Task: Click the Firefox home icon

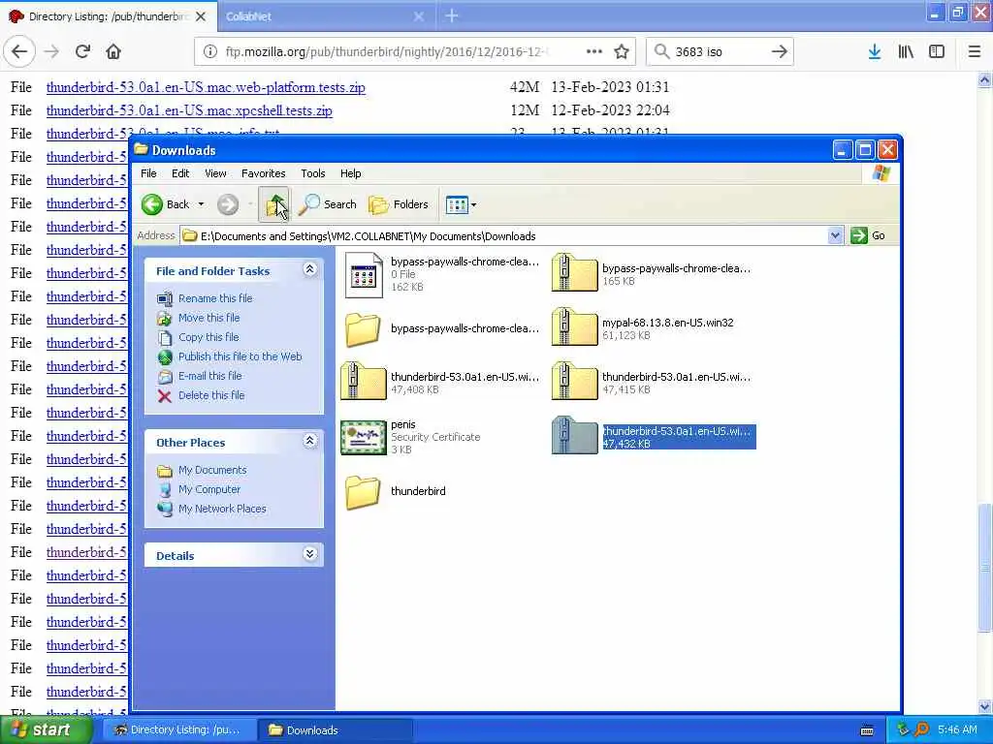Action: point(113,51)
